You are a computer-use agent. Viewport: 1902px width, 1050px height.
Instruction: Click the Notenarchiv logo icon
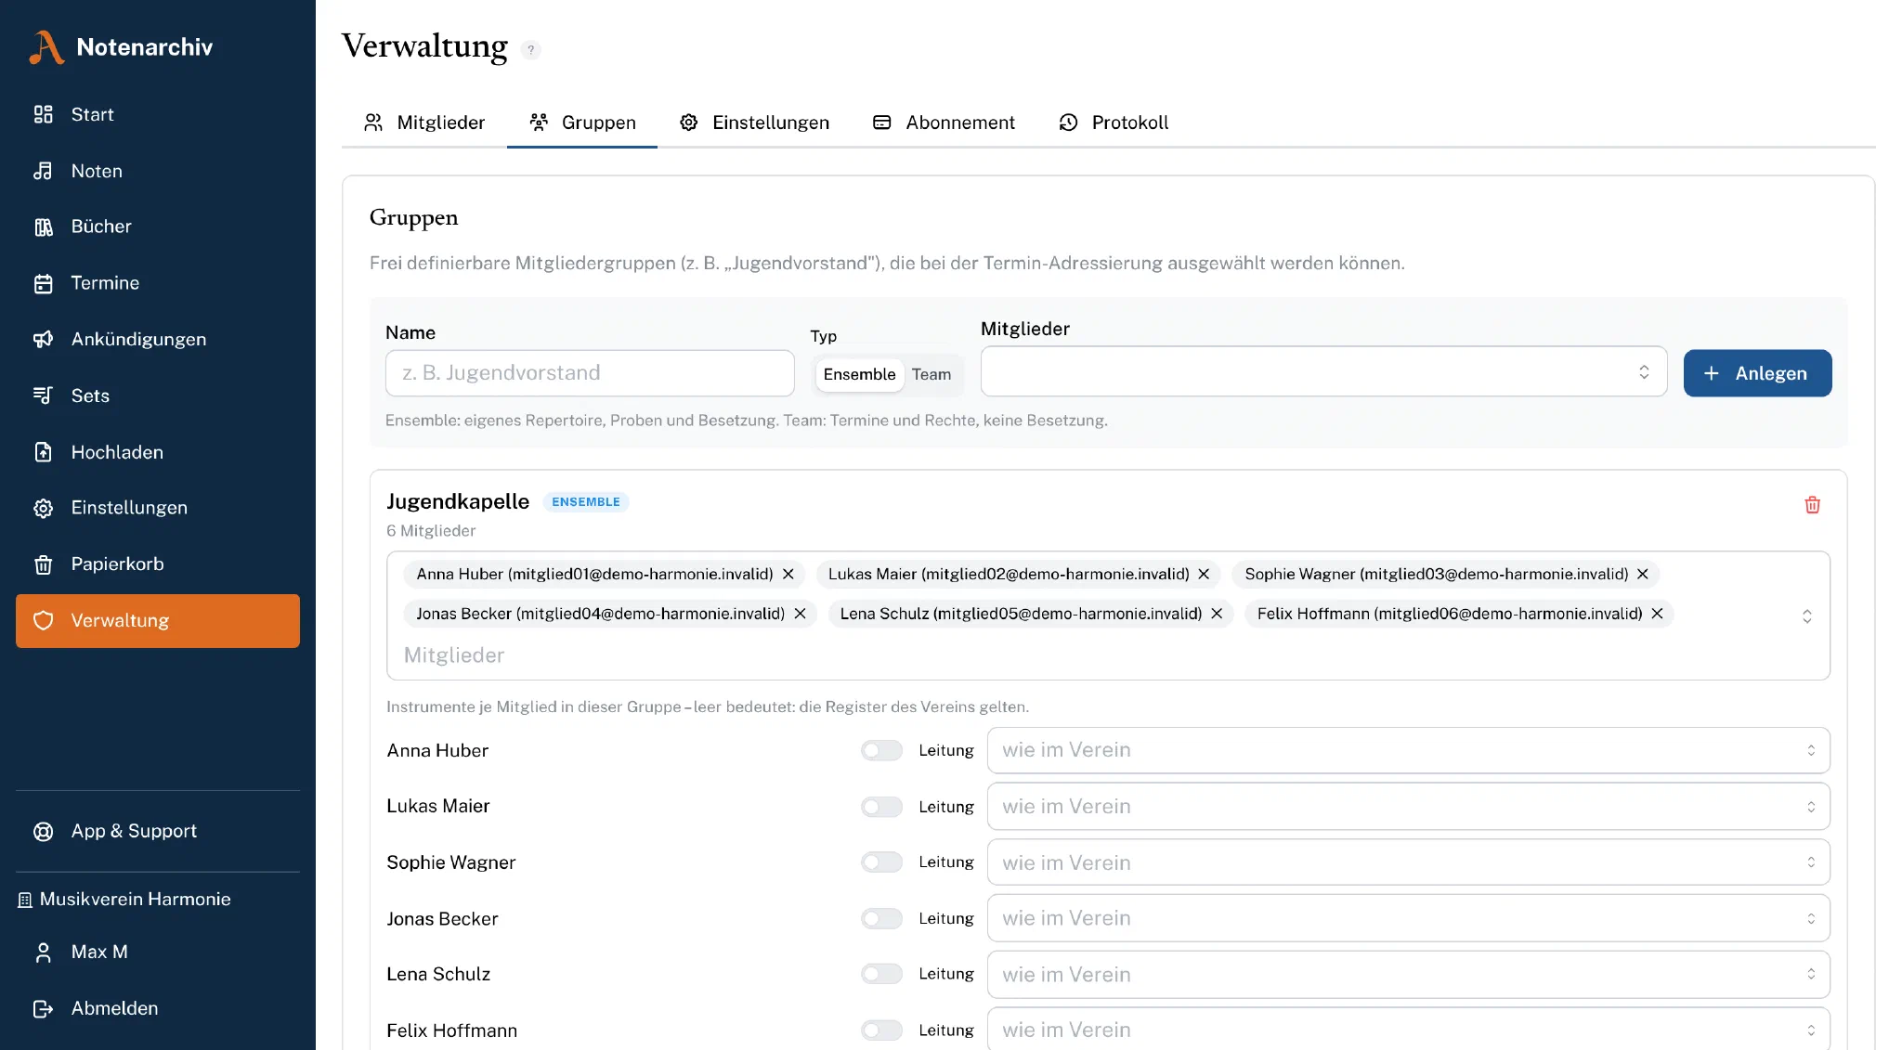point(46,47)
